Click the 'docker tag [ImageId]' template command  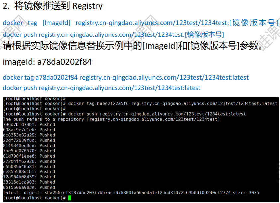click(x=141, y=23)
